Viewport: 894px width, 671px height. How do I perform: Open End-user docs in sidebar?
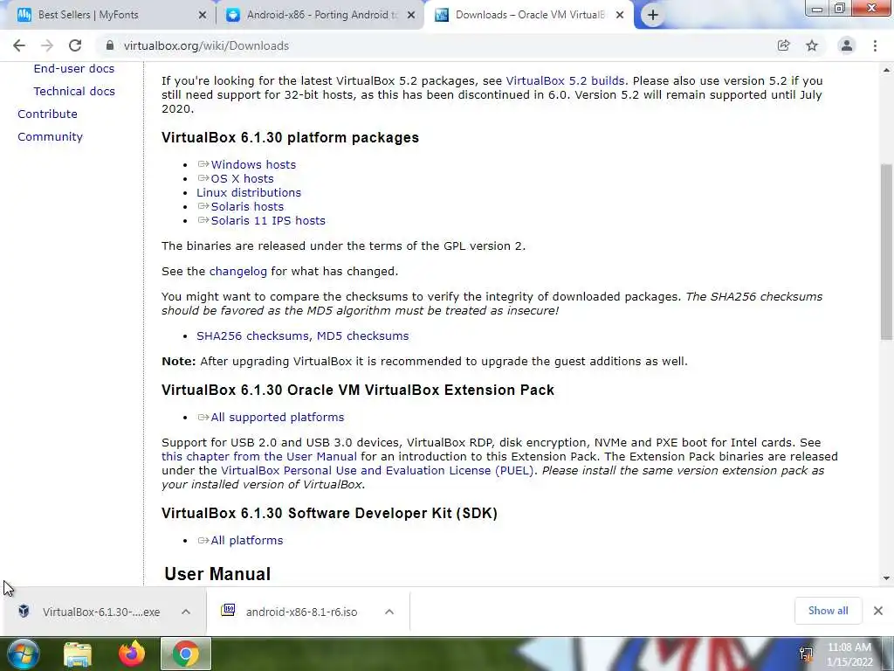point(74,68)
